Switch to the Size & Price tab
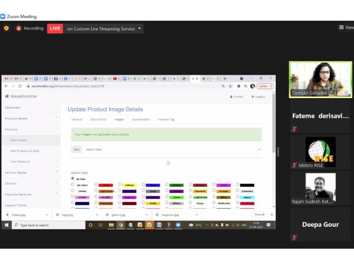 tap(98, 120)
